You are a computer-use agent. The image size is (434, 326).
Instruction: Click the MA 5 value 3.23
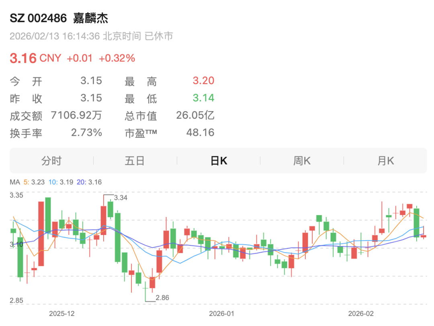[x=38, y=182]
